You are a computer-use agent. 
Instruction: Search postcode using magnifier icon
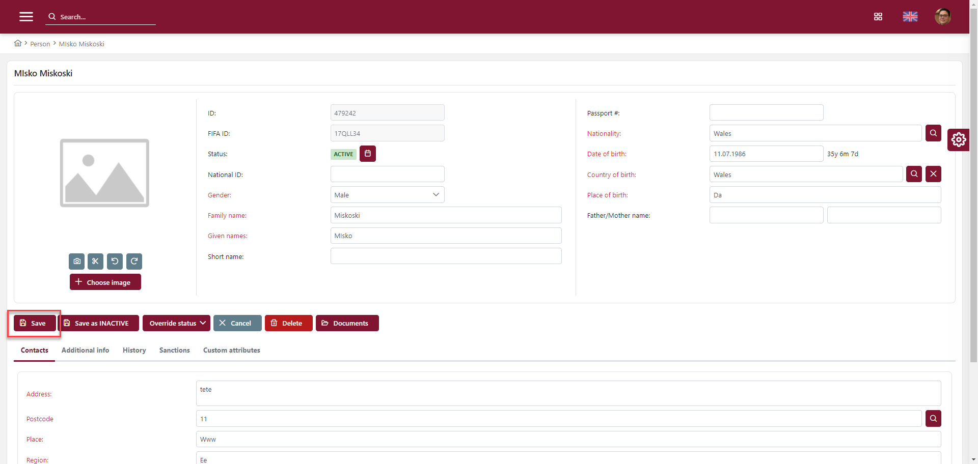pyautogui.click(x=933, y=419)
